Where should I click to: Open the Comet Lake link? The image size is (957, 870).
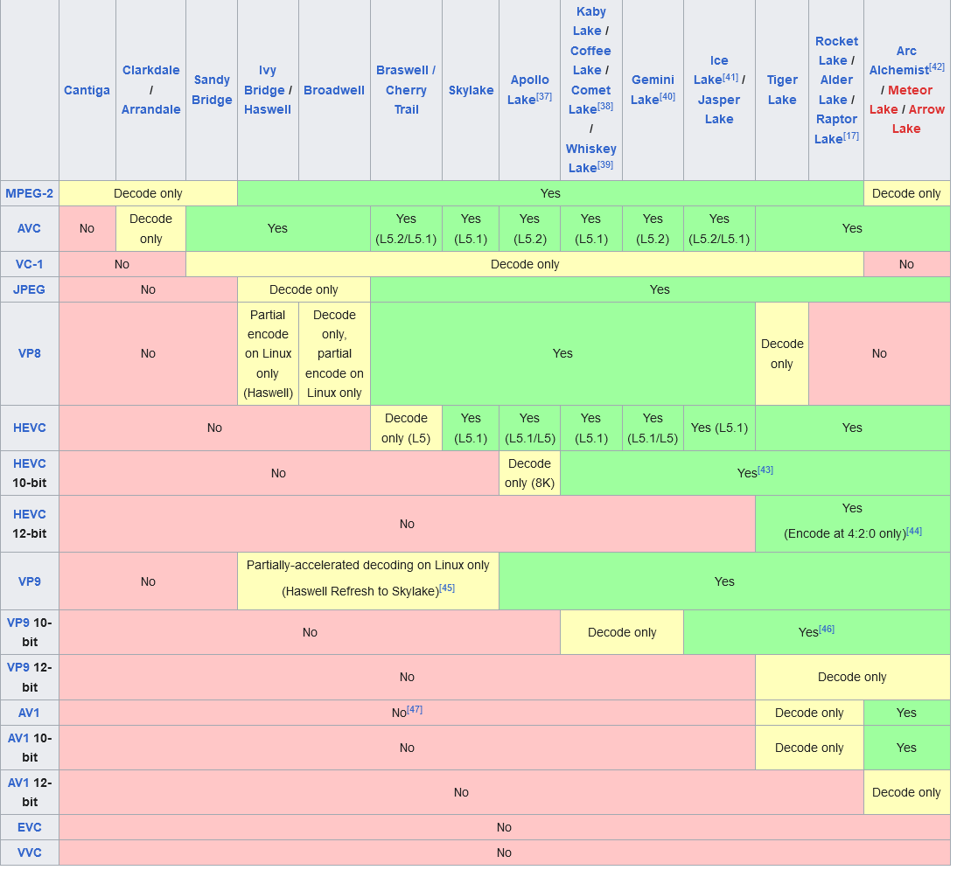tap(590, 100)
